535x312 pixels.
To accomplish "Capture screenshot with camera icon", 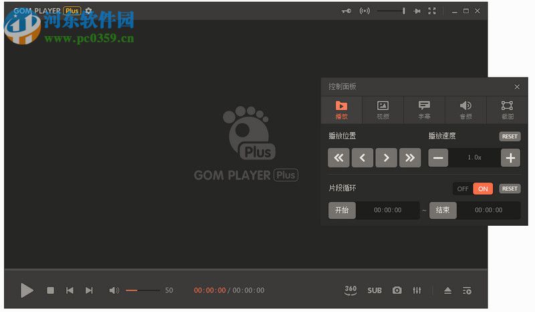I will pos(397,291).
